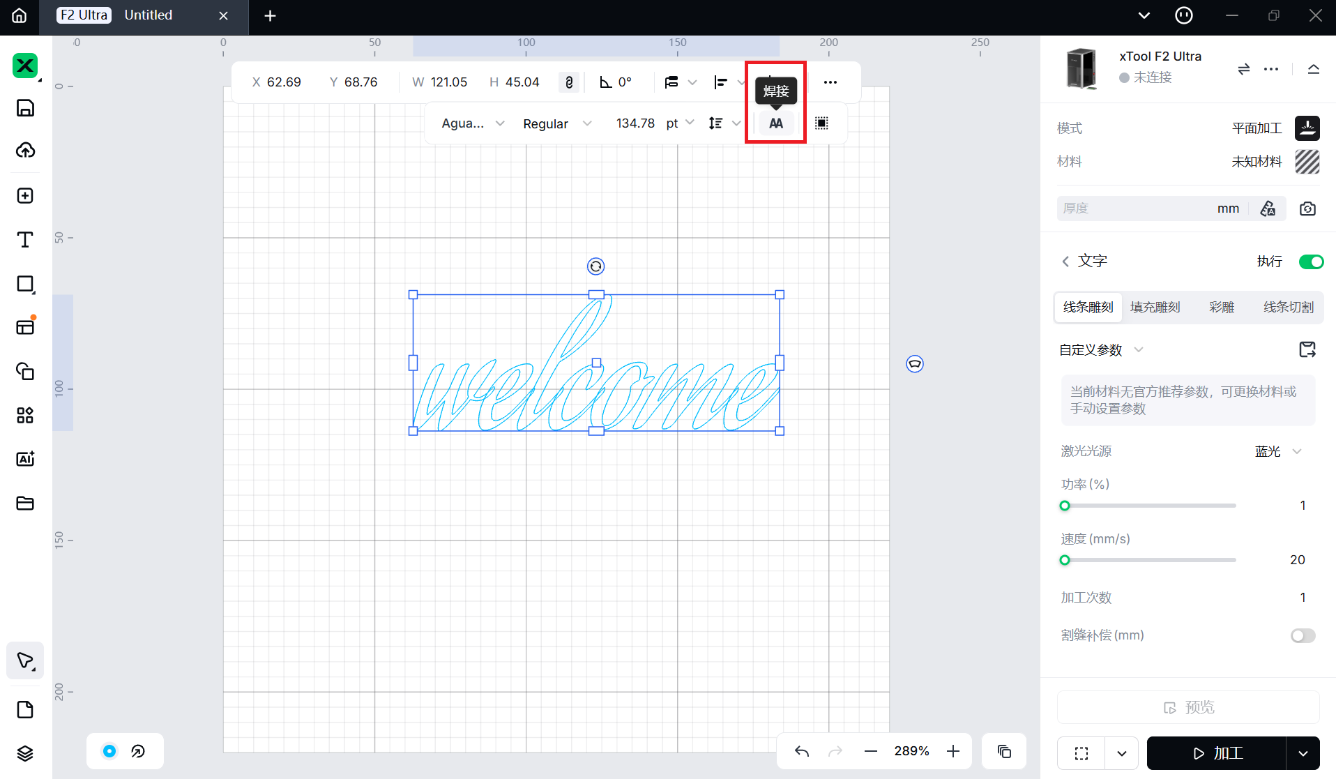Click the undo arrow
Image resolution: width=1336 pixels, height=779 pixels.
(x=802, y=751)
